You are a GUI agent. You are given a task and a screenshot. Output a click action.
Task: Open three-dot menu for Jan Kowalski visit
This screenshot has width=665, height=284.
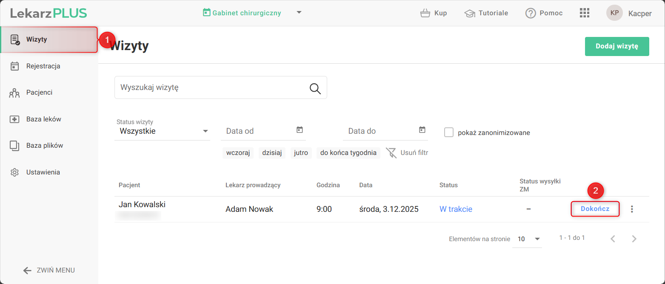[x=632, y=209]
